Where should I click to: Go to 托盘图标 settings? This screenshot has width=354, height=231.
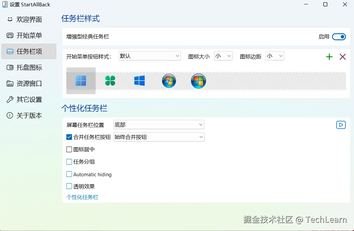29,67
